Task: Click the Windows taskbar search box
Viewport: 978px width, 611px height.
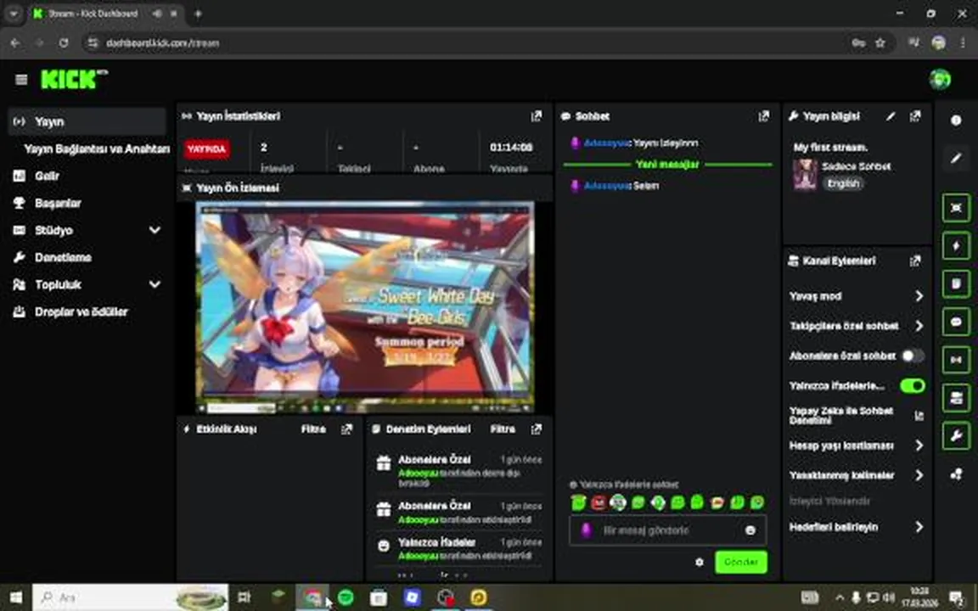Action: point(130,597)
